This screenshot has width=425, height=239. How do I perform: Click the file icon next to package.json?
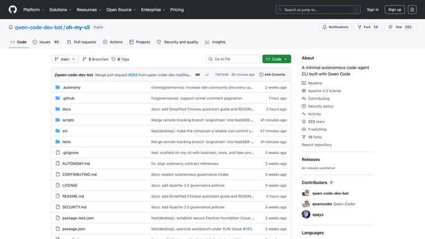(57, 229)
